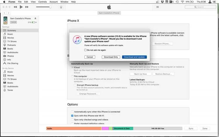Image resolution: width=219 pixels, height=137 pixels.
Task: Eject Sam Costello's iPhone
Action: click(x=35, y=18)
